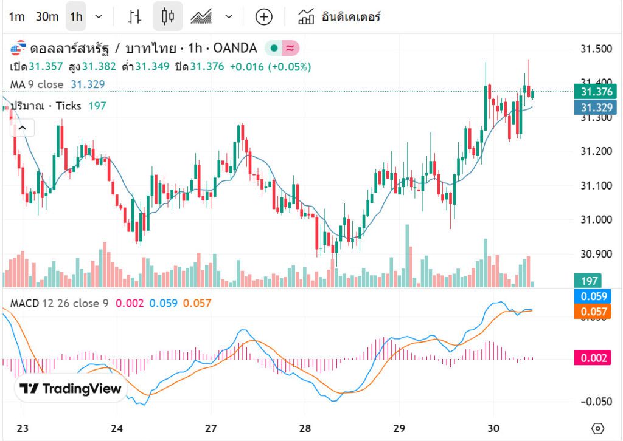Open chart settings hexagon icon at bottom right

coord(597,428)
